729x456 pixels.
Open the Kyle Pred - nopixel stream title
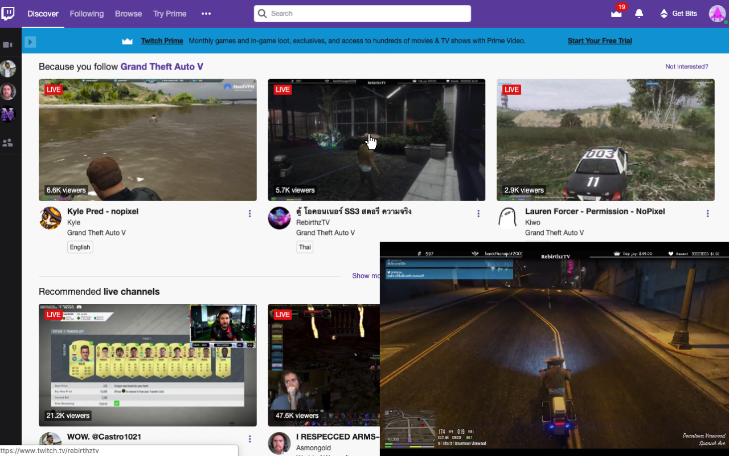tap(103, 211)
